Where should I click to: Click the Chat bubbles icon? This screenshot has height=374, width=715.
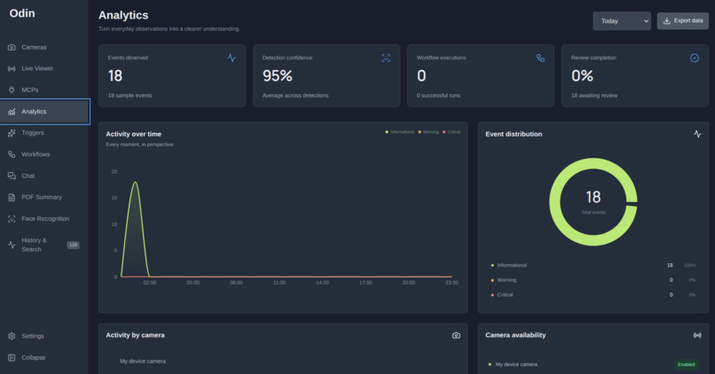12,175
